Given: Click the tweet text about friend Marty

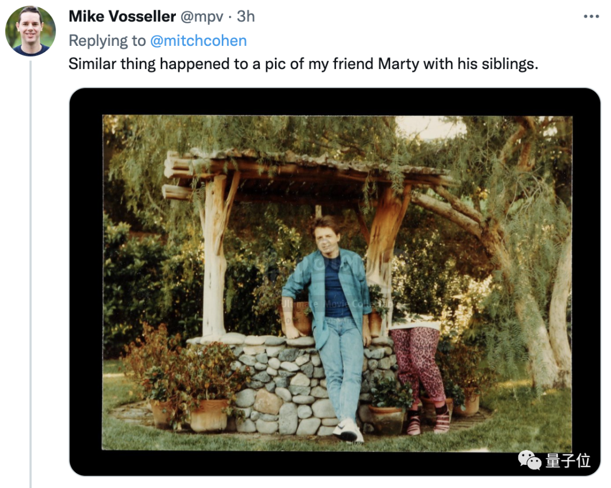Looking at the screenshot, I should pos(303,63).
